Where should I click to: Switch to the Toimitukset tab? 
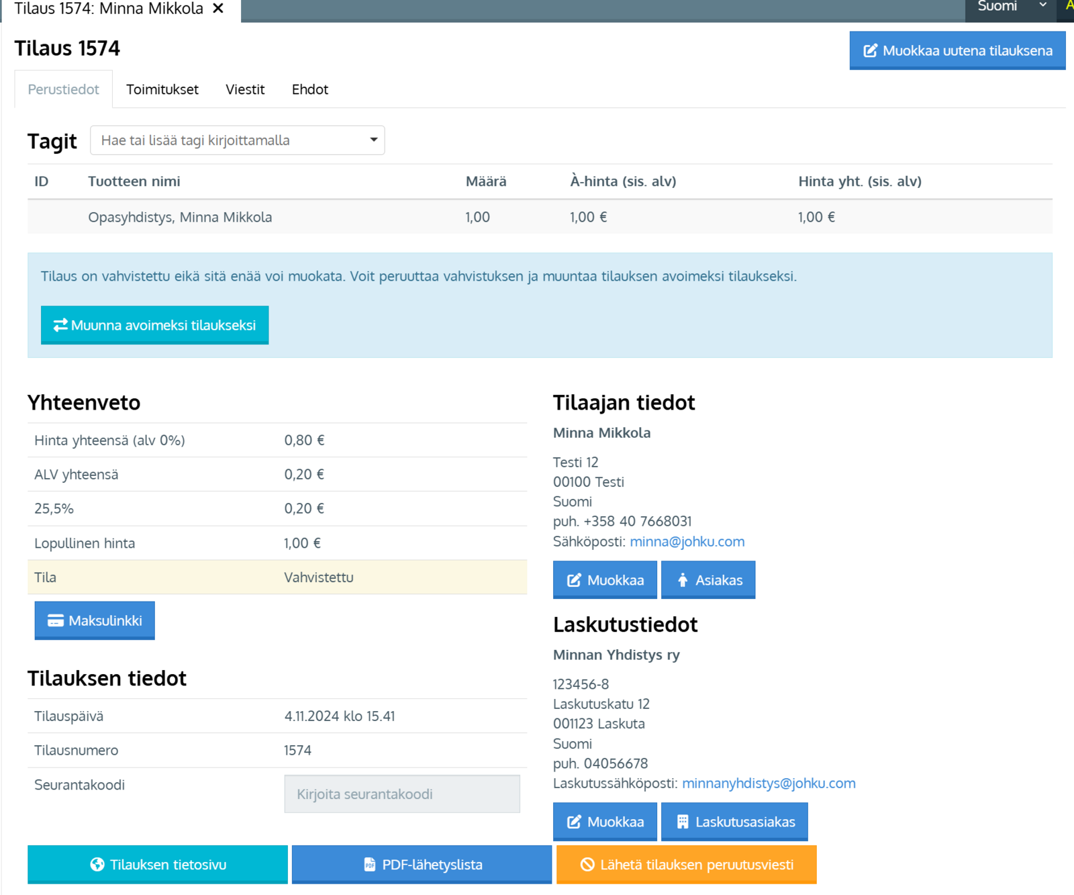[162, 89]
